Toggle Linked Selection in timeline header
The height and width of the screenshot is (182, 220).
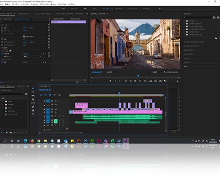click(x=50, y=95)
